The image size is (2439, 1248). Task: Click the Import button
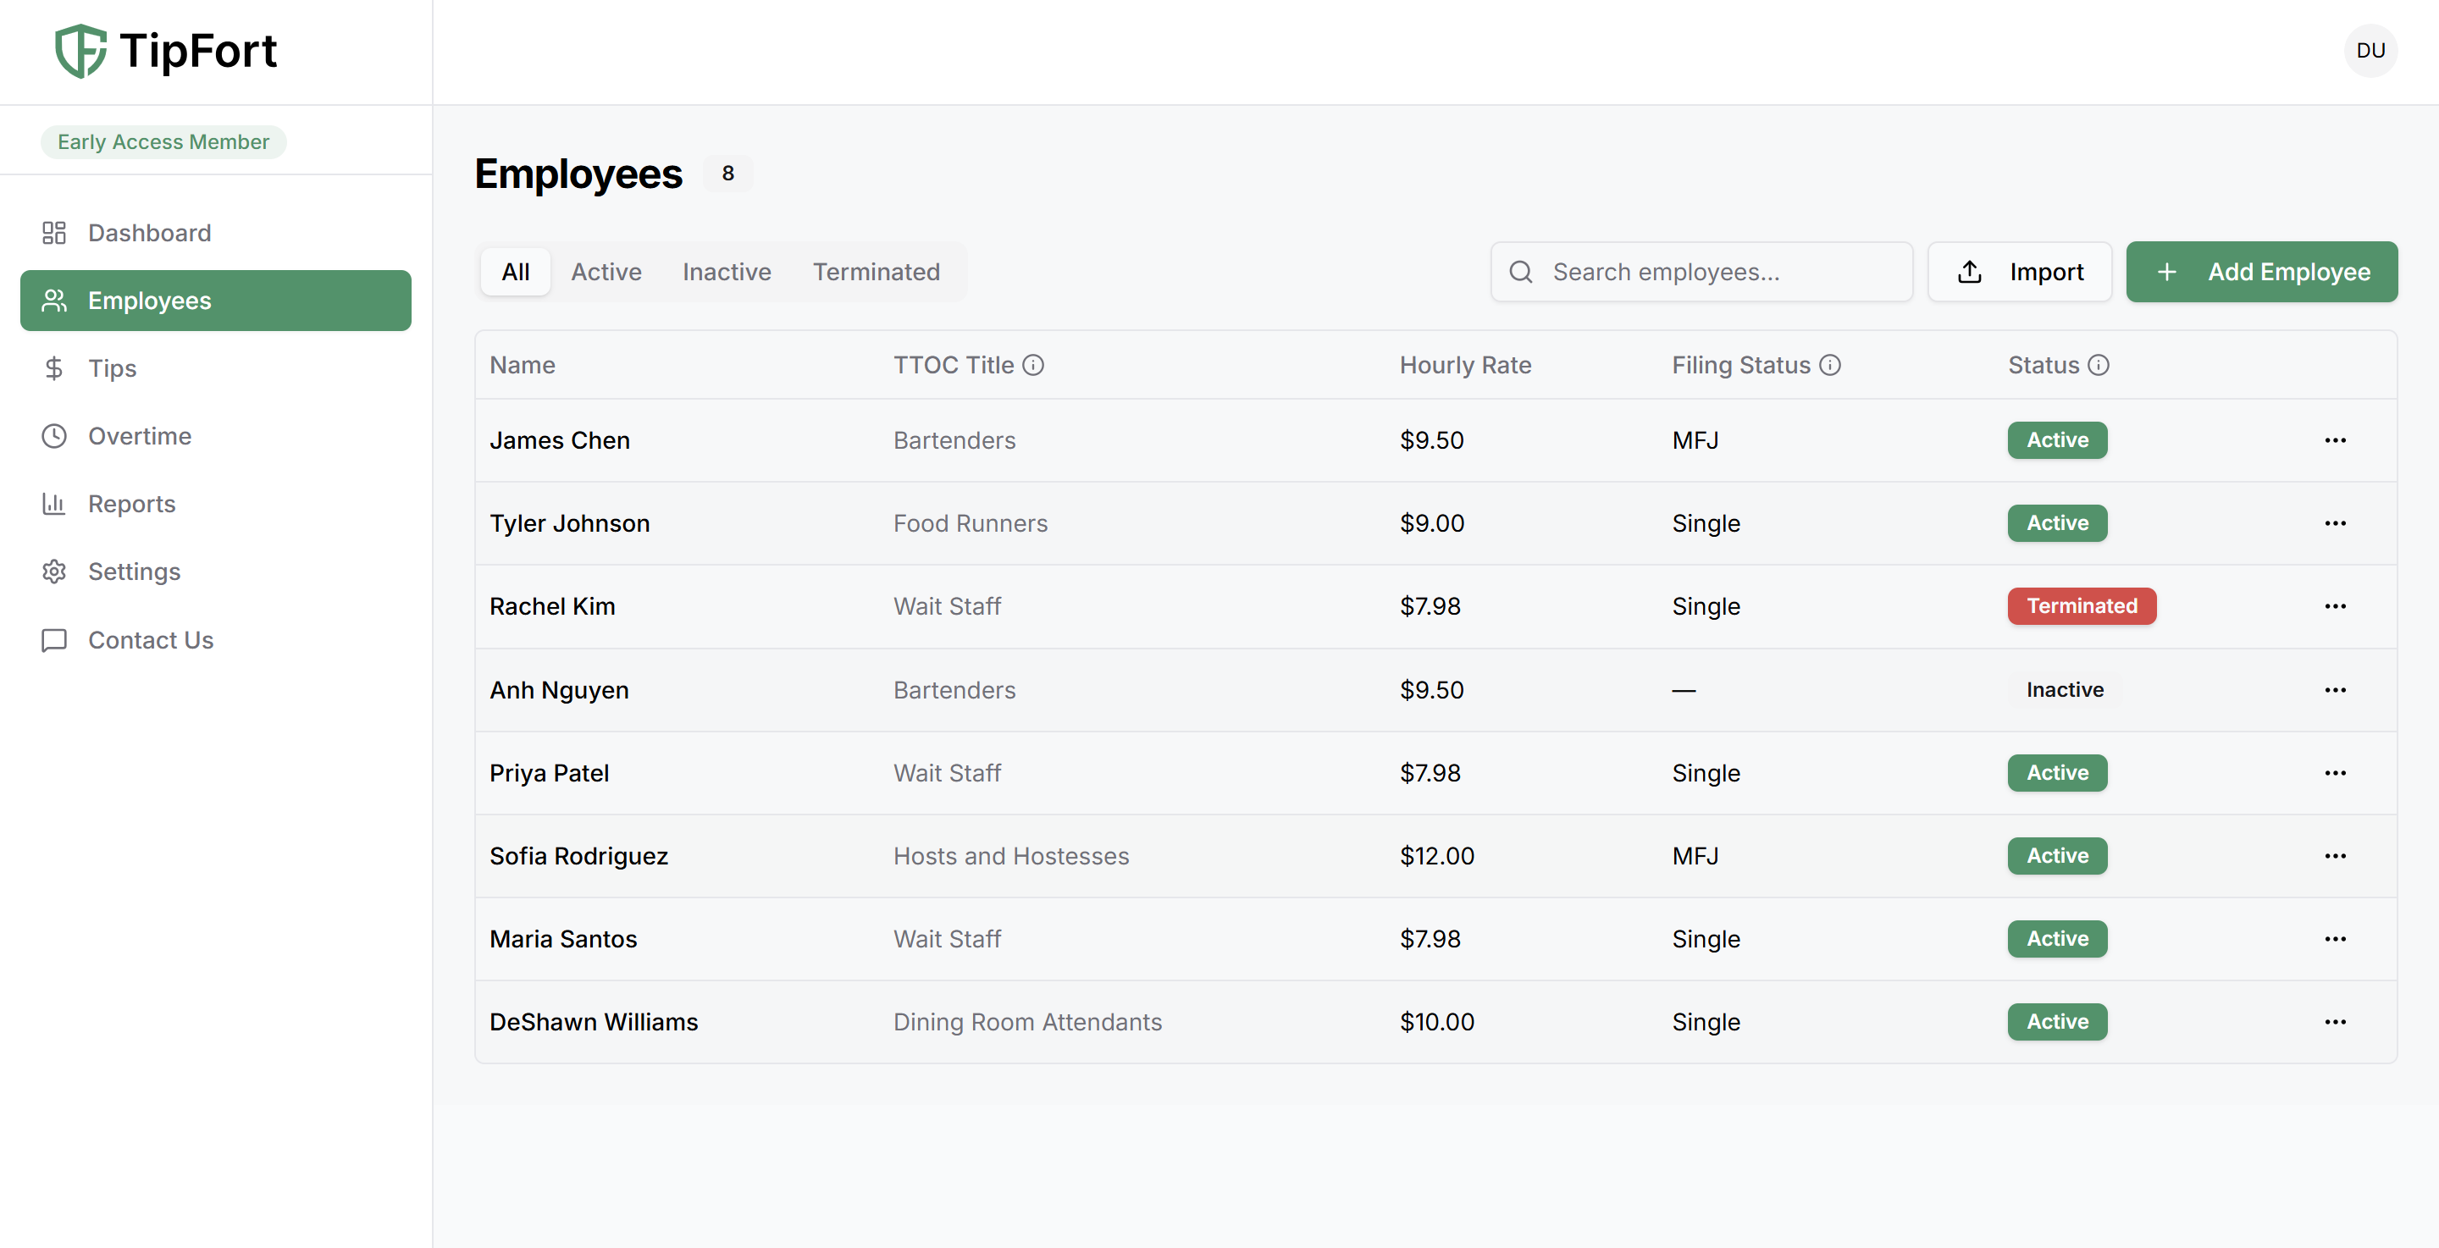2020,272
